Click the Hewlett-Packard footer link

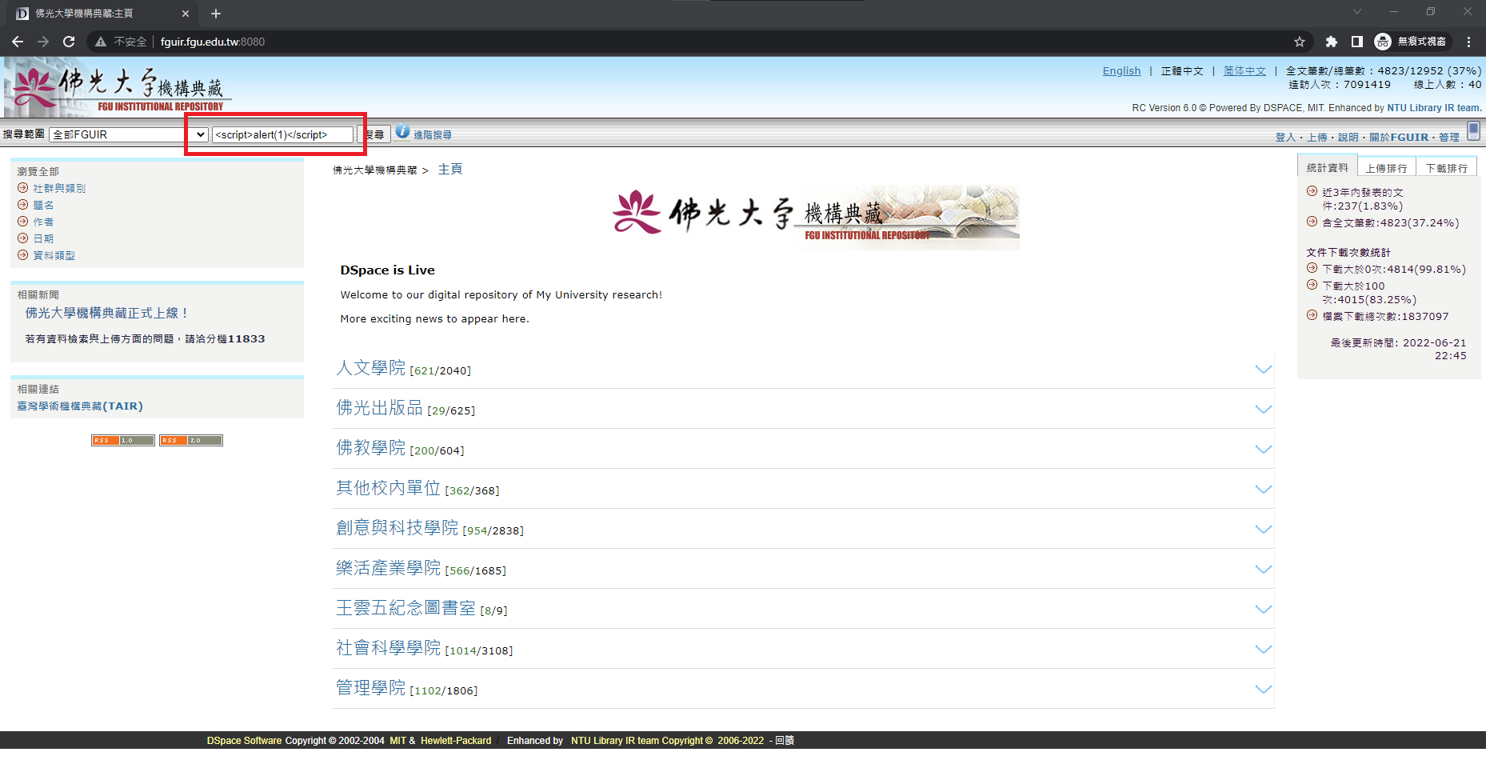coord(456,741)
